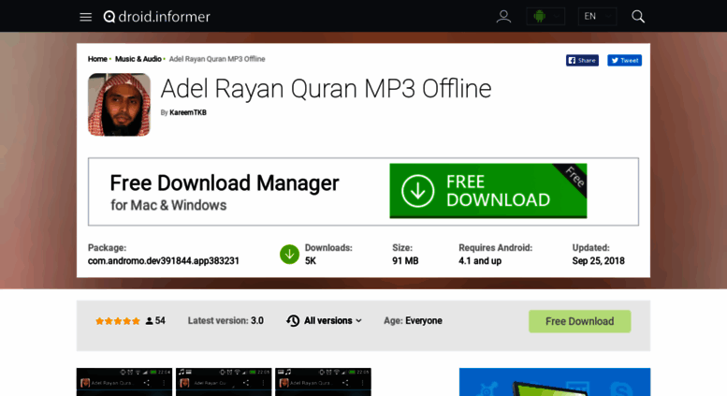Open Music & Audio breadcrumb
Screen dimensions: 727x396
pyautogui.click(x=138, y=59)
